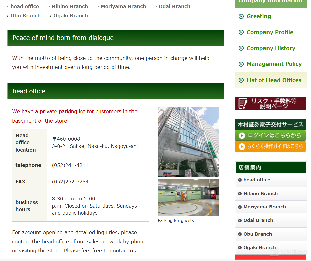This screenshot has width=311, height=261.
Task: Open the List of Head Offices menu item
Action: tap(274, 80)
